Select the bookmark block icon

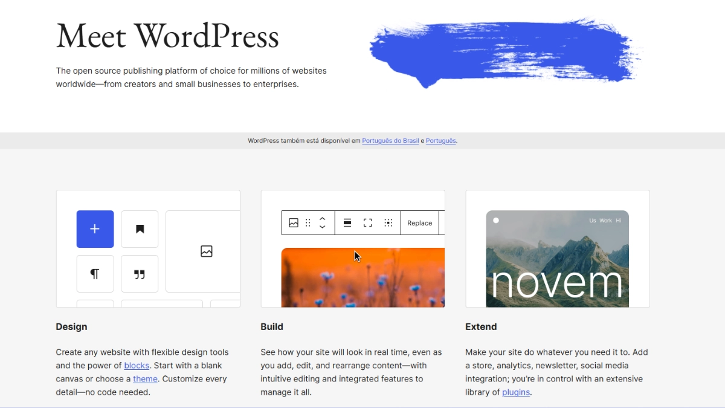click(140, 229)
